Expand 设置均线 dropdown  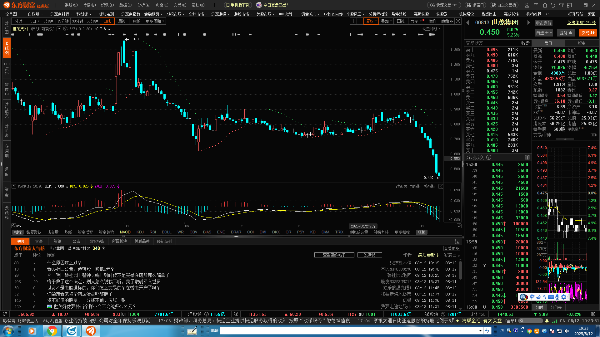pyautogui.click(x=432, y=29)
